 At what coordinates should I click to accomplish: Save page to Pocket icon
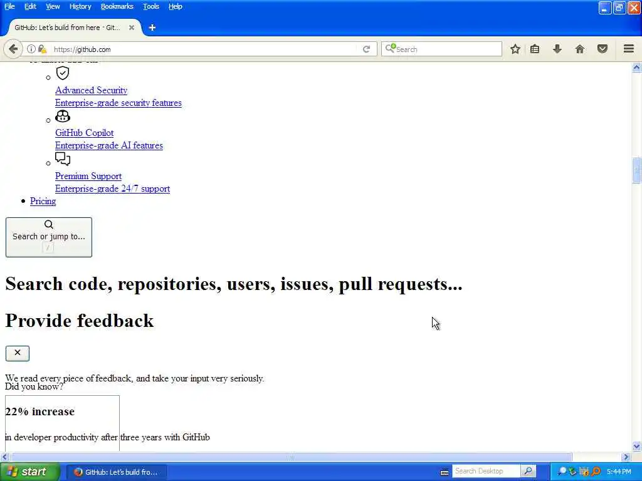603,49
